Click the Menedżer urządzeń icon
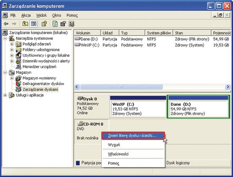This screenshot has height=177, width=233. [x=18, y=67]
